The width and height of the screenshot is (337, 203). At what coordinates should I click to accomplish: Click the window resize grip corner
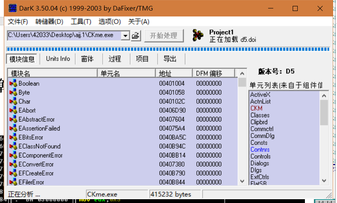pyautogui.click(x=329, y=195)
